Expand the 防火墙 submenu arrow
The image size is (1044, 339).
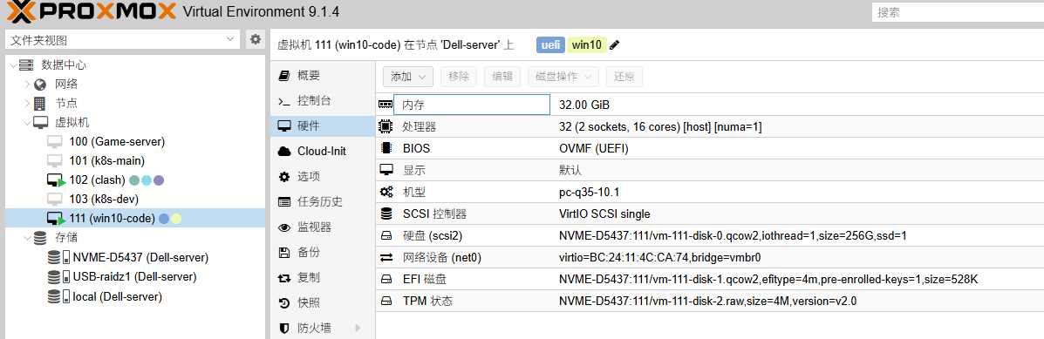358,328
